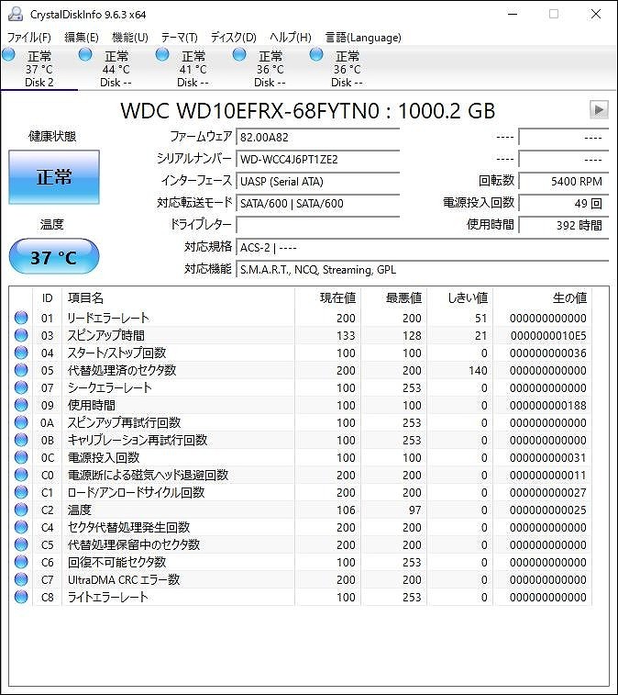Open the テーマ(T) menu
The image size is (618, 695).
pyautogui.click(x=180, y=38)
